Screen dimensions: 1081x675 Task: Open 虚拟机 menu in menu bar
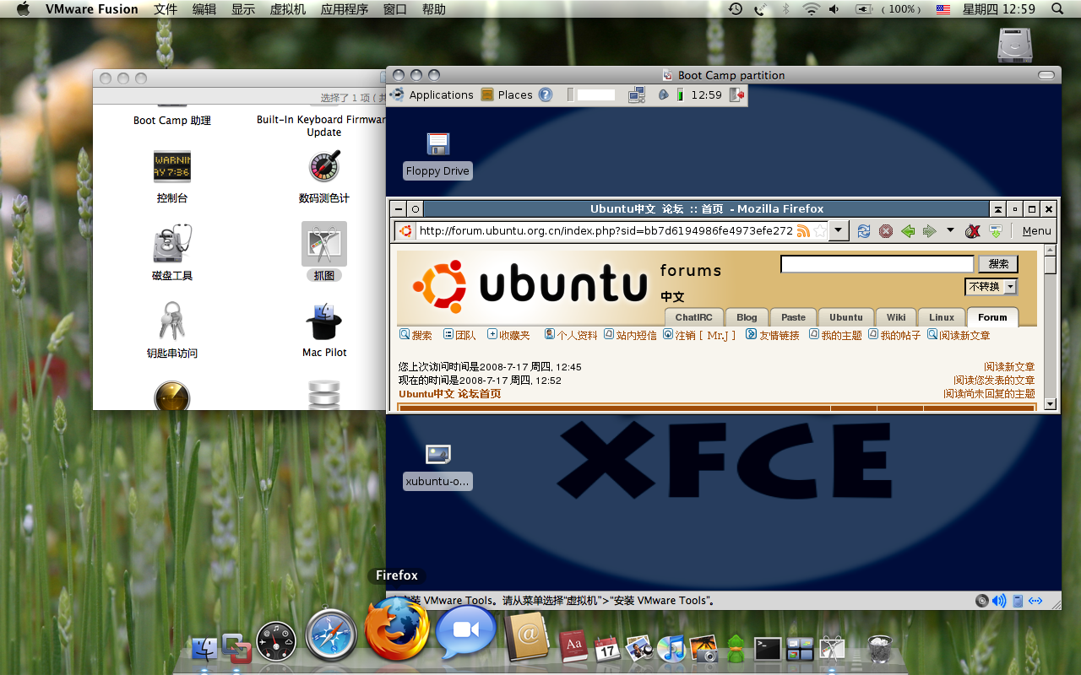coord(288,9)
